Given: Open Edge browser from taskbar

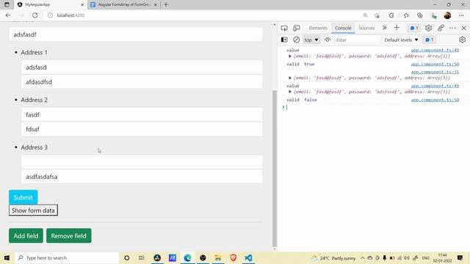Looking at the screenshot, I should 188,257.
